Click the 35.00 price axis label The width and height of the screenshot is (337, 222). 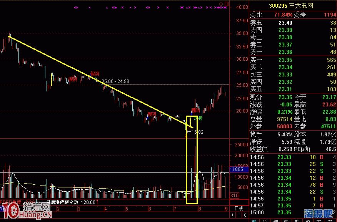pos(242,33)
